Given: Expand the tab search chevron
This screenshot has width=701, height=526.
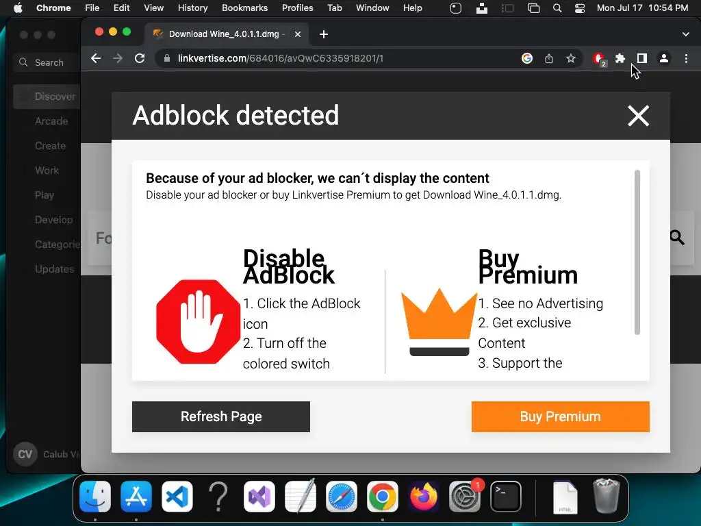Looking at the screenshot, I should coord(686,34).
